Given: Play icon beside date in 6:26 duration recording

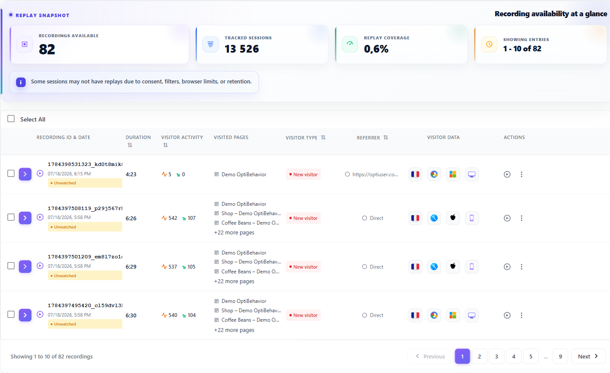Looking at the screenshot, I should [40, 217].
